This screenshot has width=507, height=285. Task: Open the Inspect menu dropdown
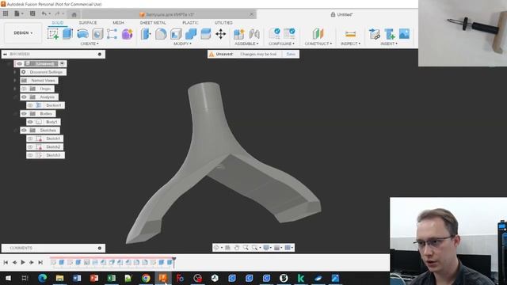point(350,44)
